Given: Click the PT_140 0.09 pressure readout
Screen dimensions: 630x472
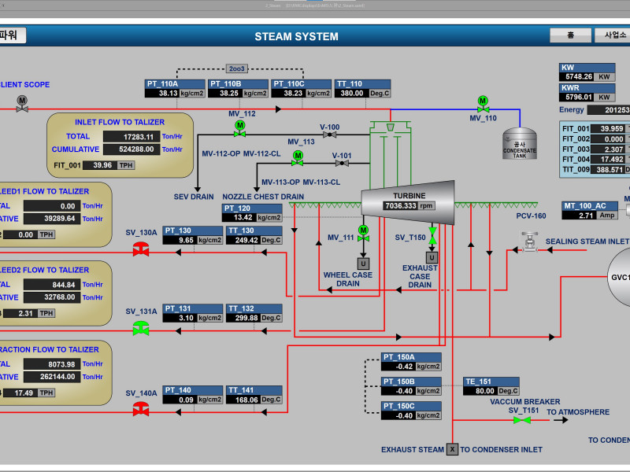Looking at the screenshot, I should pos(192,395).
